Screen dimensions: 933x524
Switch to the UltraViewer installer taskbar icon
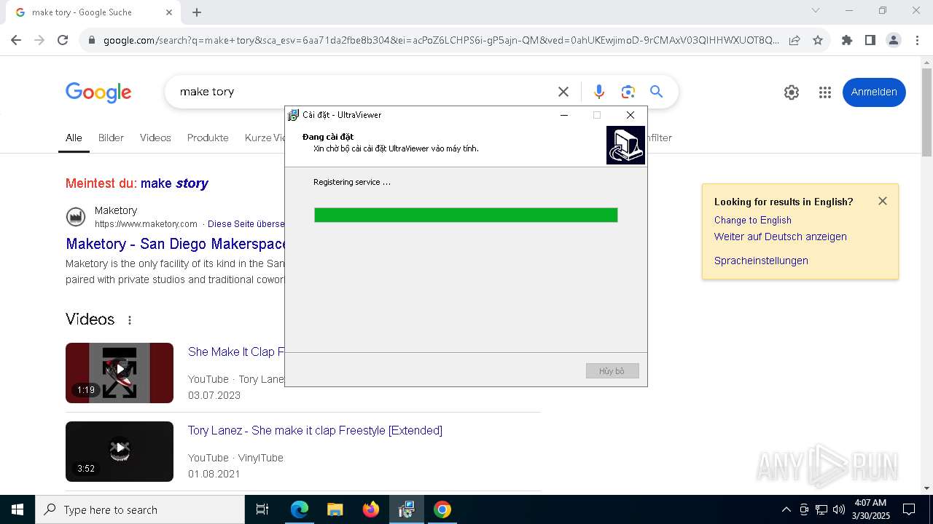407,509
